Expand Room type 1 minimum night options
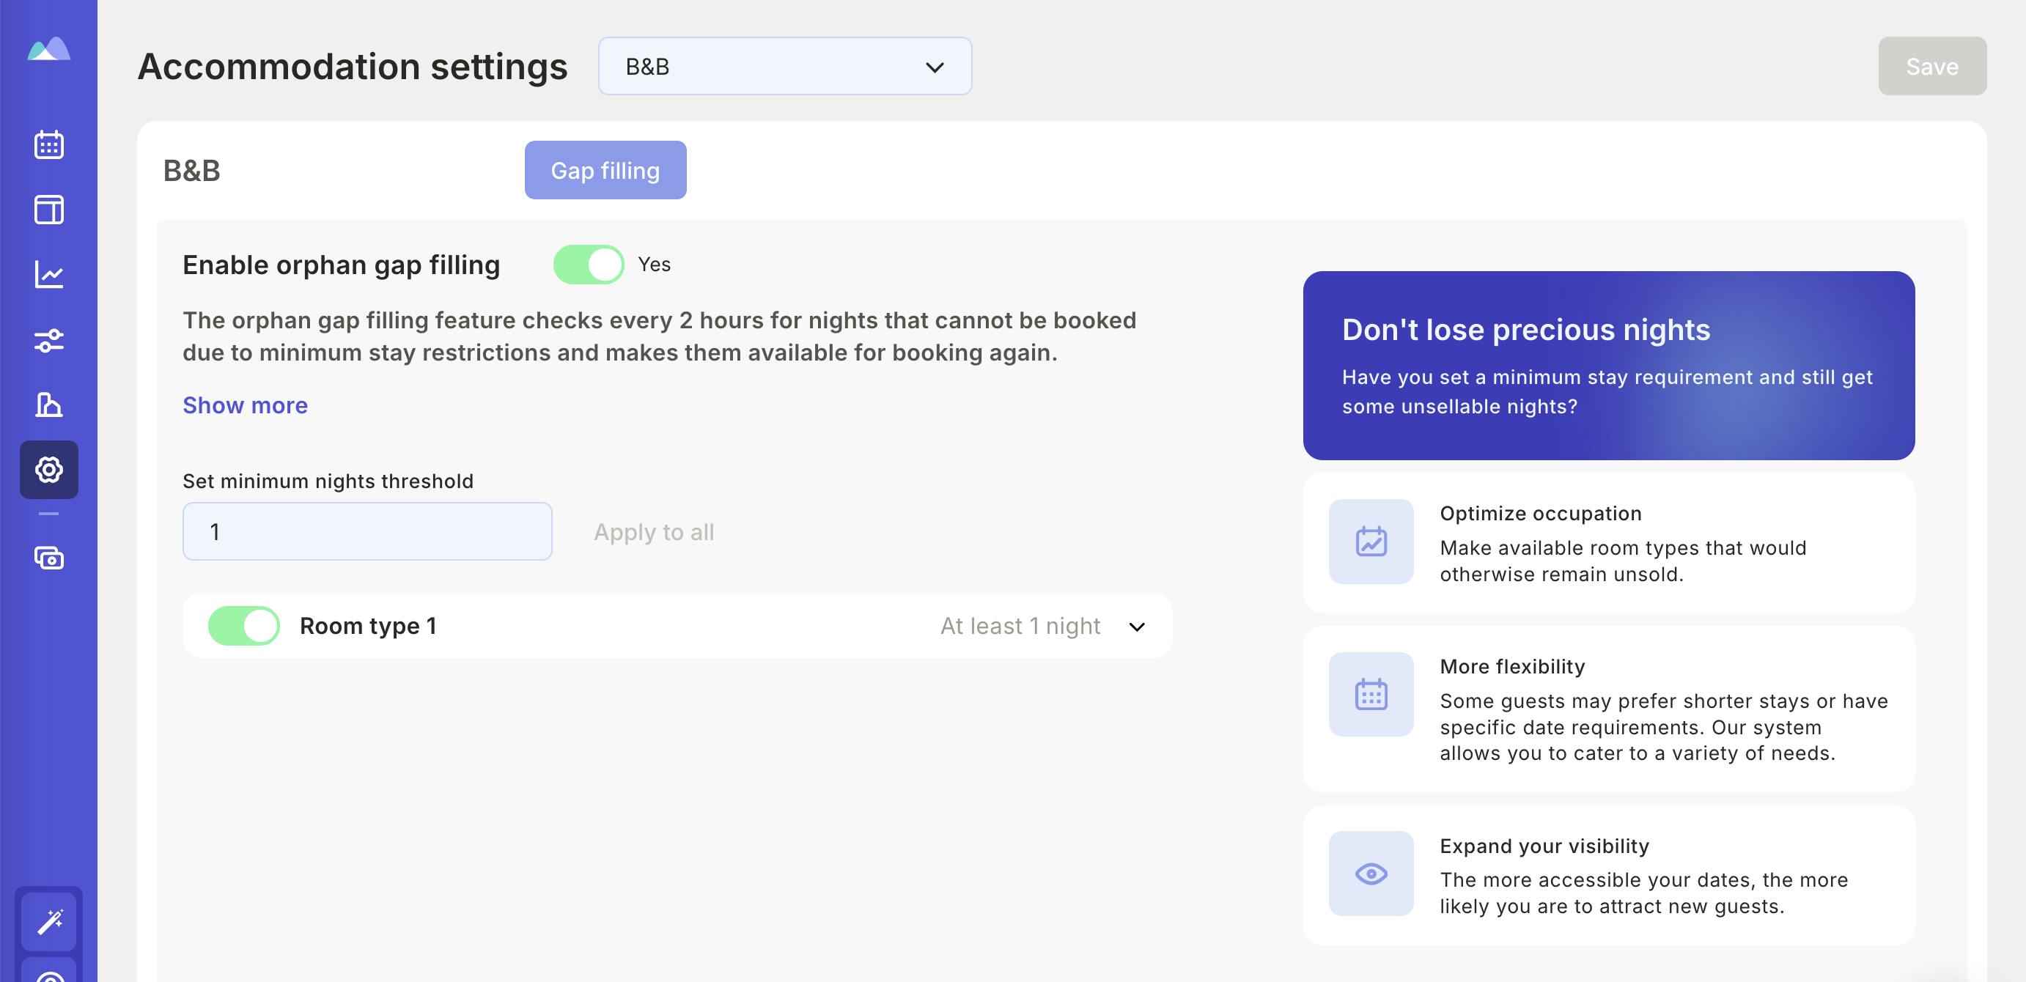Viewport: 2026px width, 982px height. (1135, 627)
